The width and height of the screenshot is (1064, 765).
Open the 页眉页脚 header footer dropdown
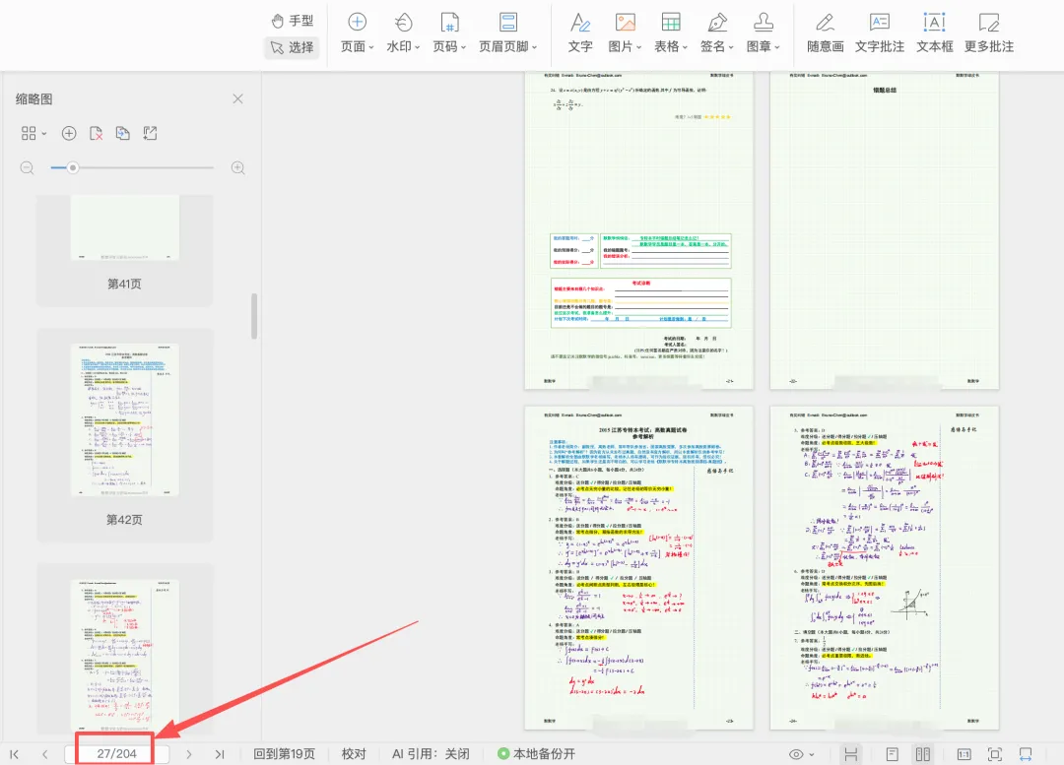click(507, 32)
